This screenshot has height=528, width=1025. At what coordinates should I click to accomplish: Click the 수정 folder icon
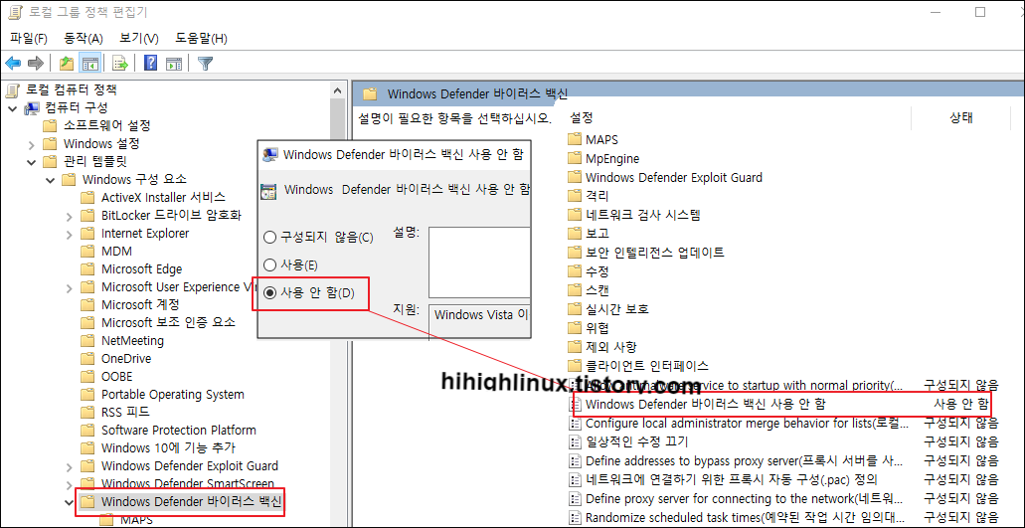(575, 270)
